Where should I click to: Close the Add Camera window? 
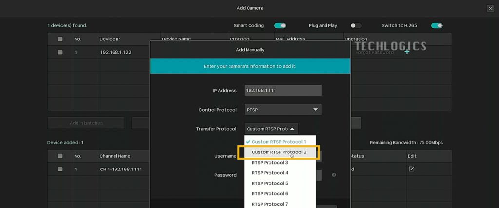pyautogui.click(x=490, y=8)
